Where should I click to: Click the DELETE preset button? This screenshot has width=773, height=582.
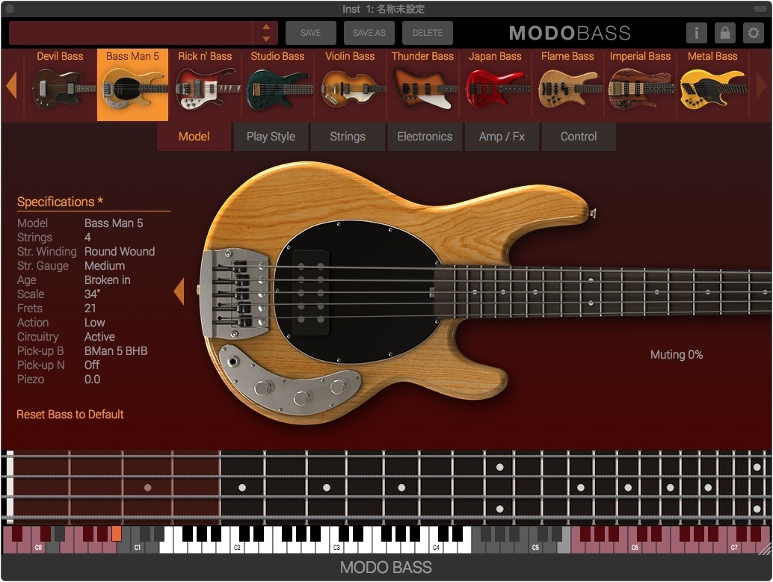428,33
